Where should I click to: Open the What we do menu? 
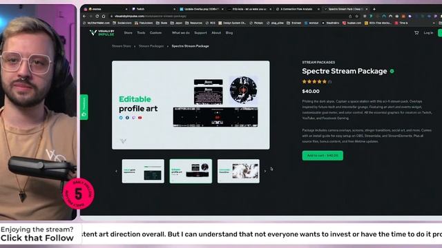(x=181, y=33)
